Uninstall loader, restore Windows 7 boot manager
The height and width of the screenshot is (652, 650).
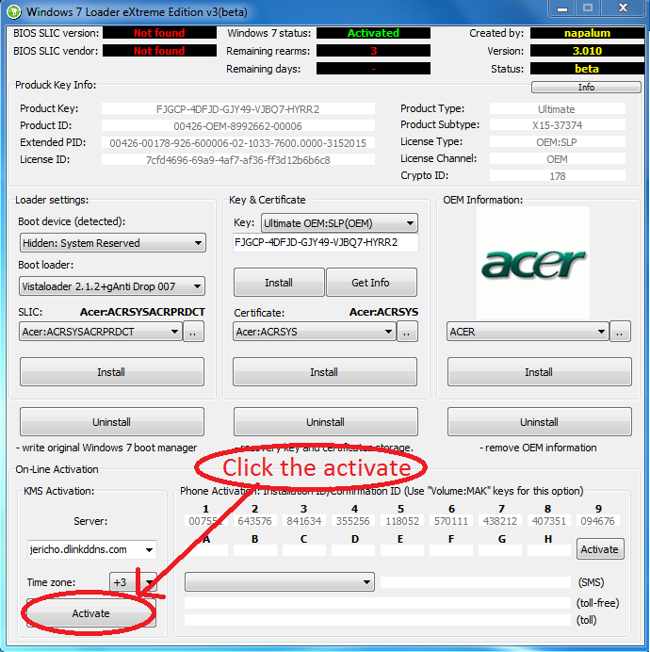point(112,422)
